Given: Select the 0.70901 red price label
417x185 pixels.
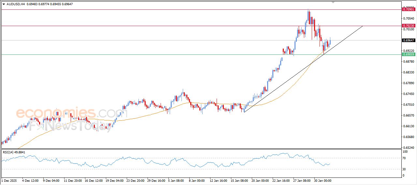Looking at the screenshot, I should click(x=409, y=9).
